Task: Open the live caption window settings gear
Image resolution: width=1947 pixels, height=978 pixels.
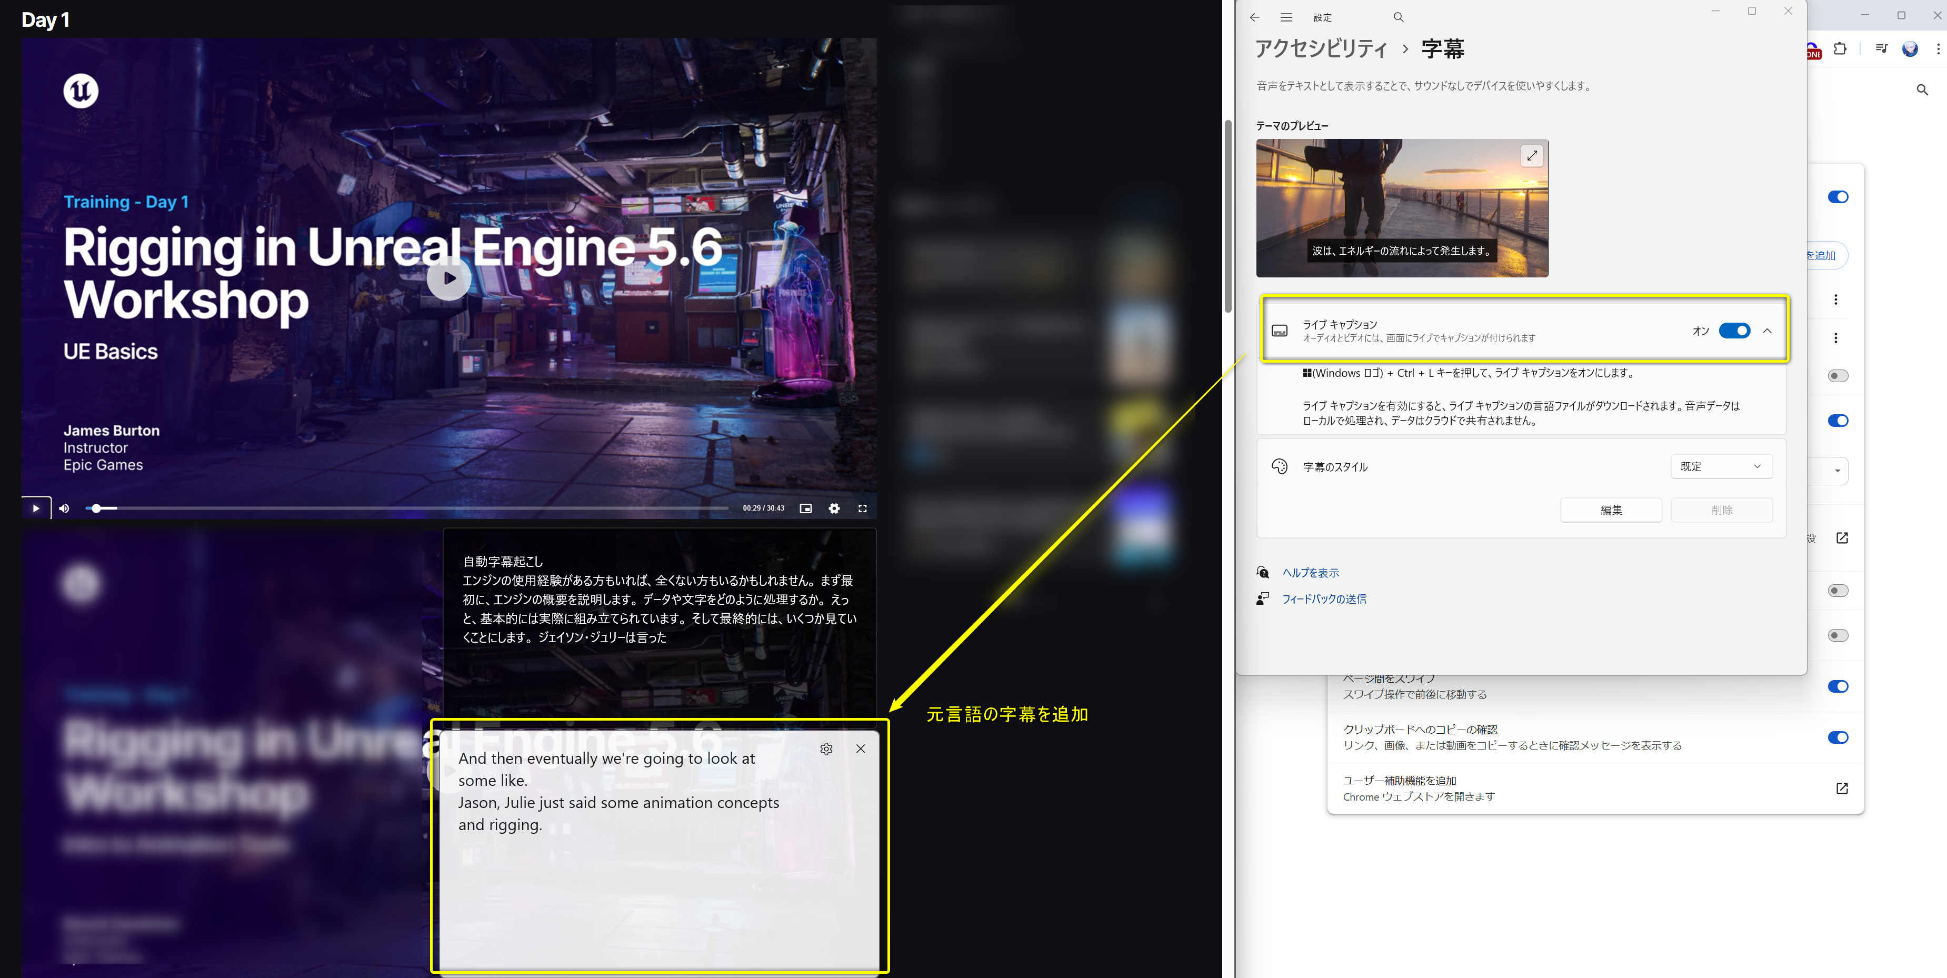Action: [x=826, y=749]
